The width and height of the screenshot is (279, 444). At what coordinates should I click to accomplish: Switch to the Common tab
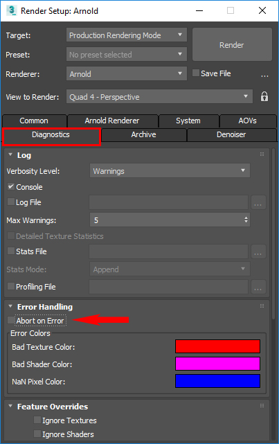34,121
